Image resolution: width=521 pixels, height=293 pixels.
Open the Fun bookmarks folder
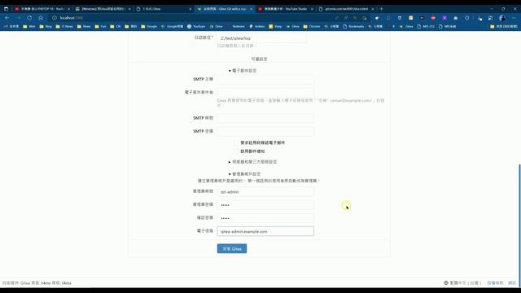point(100,26)
